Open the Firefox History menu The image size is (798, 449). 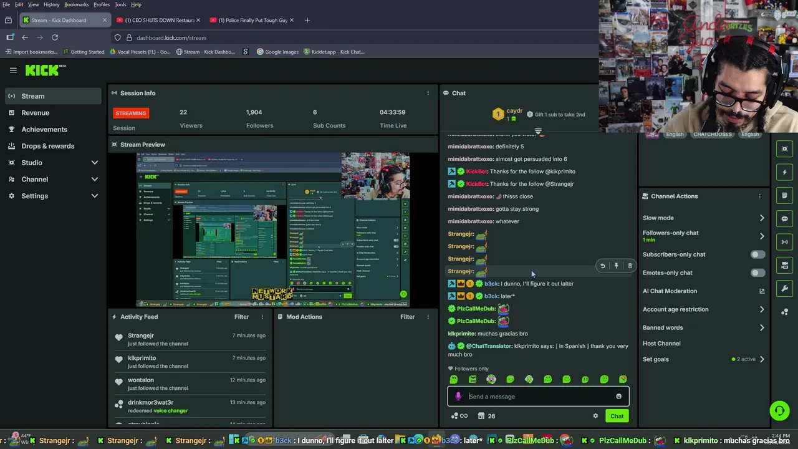[52, 4]
